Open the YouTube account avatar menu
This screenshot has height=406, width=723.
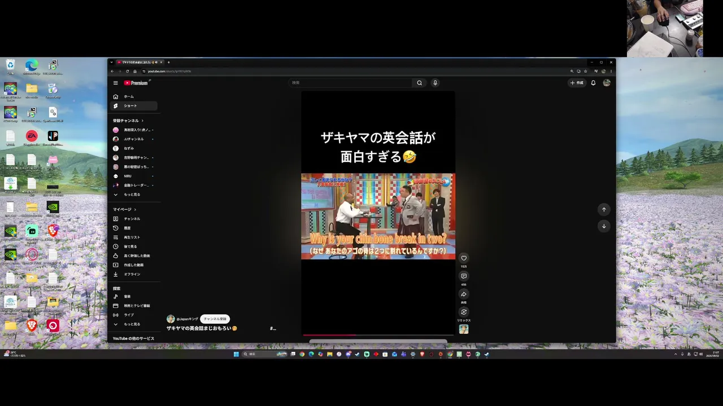[x=607, y=83]
